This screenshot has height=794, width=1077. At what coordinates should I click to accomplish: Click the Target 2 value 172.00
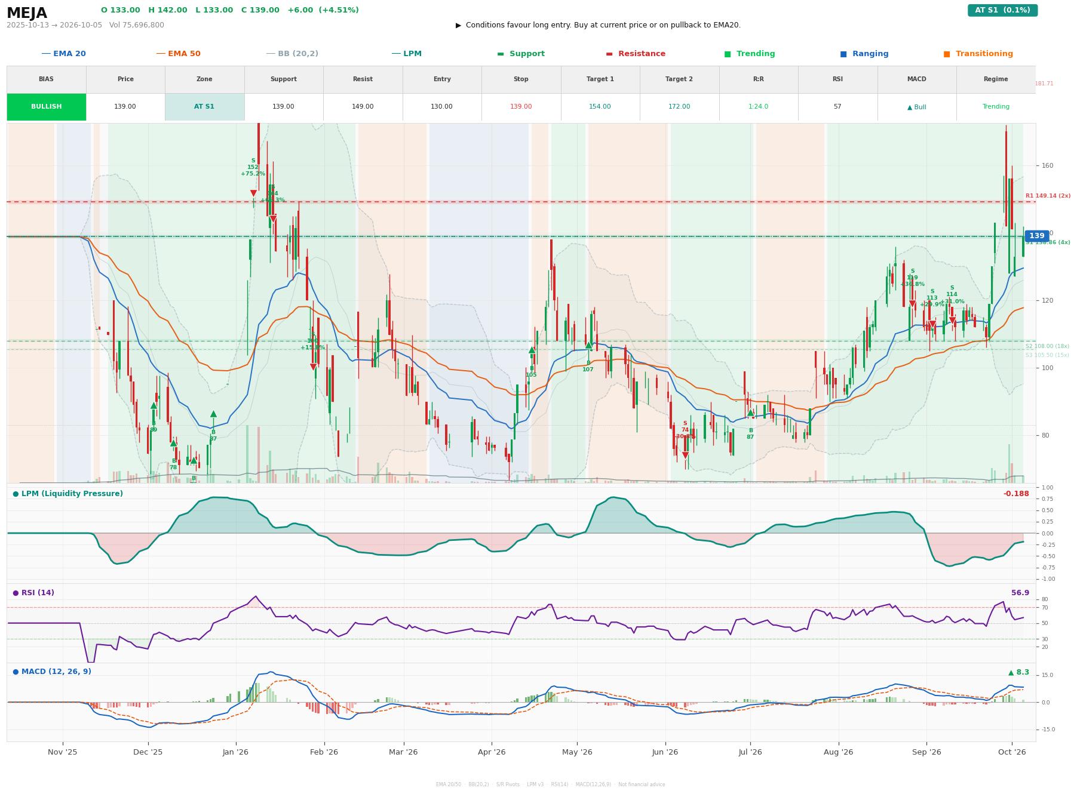(x=679, y=107)
